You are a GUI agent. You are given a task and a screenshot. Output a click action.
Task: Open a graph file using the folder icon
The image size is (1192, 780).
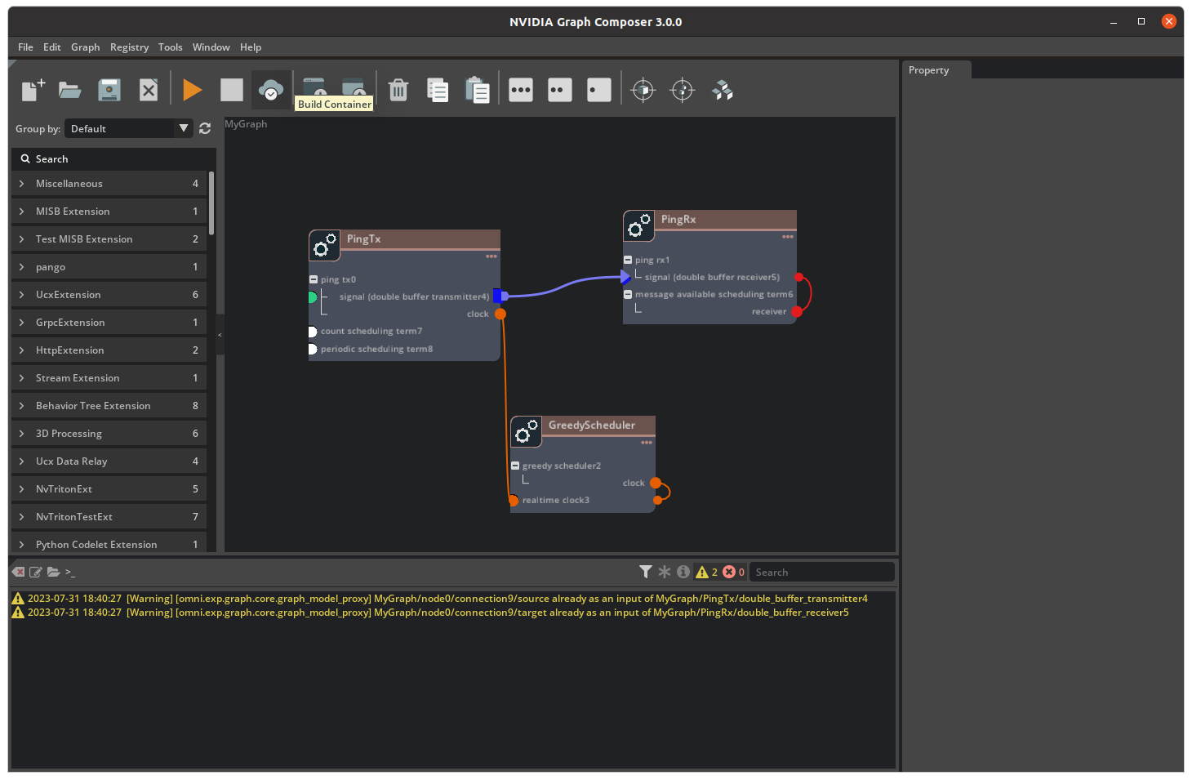(70, 90)
